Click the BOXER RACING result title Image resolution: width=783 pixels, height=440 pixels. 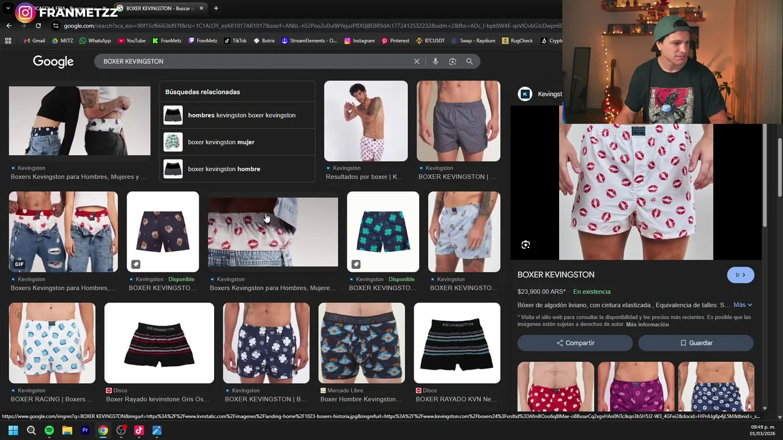pos(51,399)
